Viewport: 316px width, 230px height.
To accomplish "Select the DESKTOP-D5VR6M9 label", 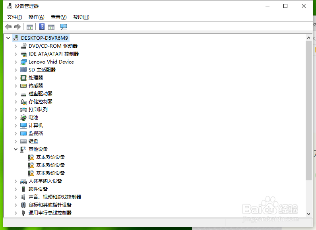I will 45,38.
